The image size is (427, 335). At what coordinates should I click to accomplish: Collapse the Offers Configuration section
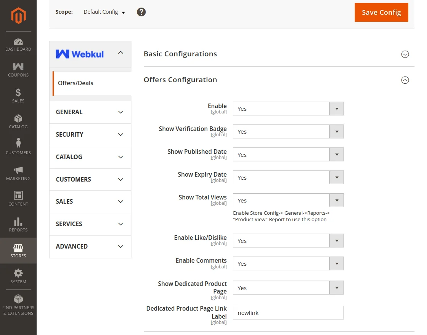[x=405, y=80]
